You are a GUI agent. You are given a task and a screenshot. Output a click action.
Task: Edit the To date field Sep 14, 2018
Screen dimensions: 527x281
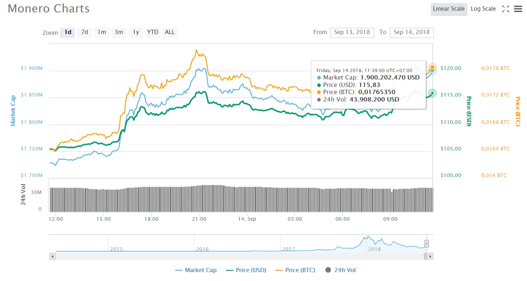click(x=412, y=32)
